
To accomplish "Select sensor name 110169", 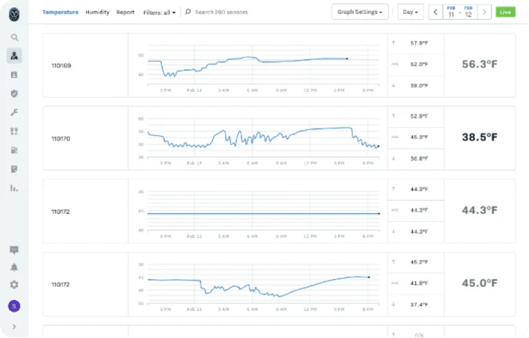I will pyautogui.click(x=61, y=66).
